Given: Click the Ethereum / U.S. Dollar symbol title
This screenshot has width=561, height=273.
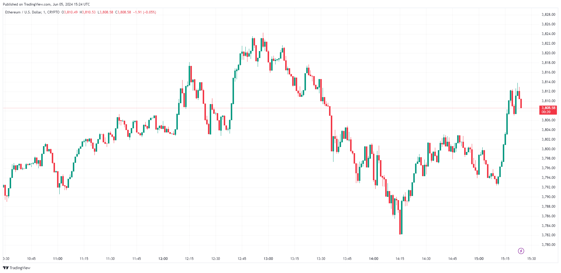Looking at the screenshot, I should coord(32,12).
